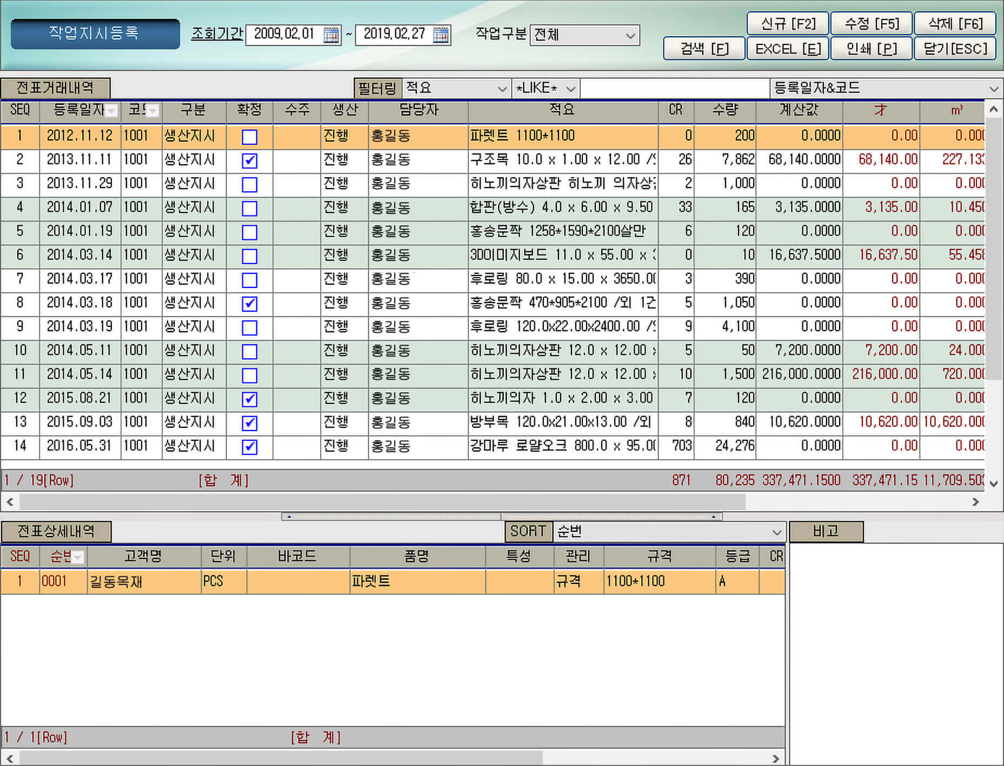Toggle 확정 checkbox for row 2016.05.31
The height and width of the screenshot is (766, 1004).
coord(249,447)
